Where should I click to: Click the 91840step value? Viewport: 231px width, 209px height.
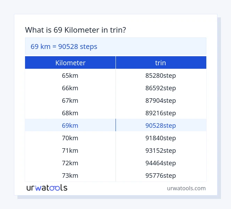click(161, 138)
